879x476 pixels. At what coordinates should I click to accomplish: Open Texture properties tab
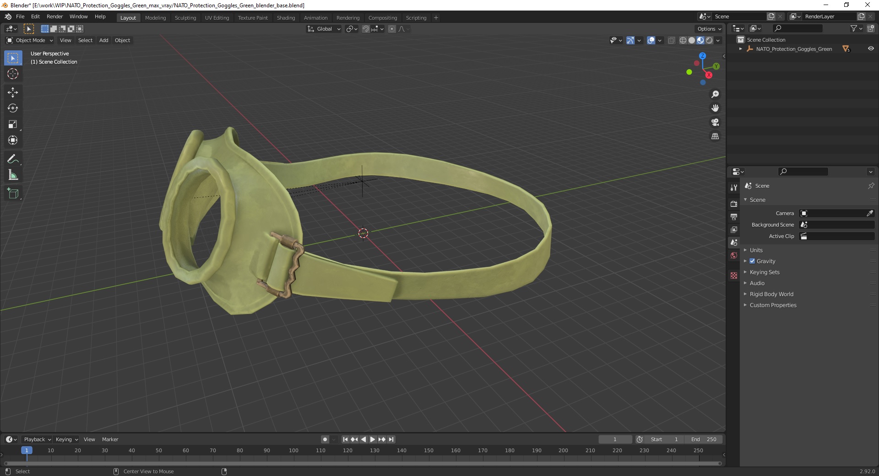(x=734, y=276)
